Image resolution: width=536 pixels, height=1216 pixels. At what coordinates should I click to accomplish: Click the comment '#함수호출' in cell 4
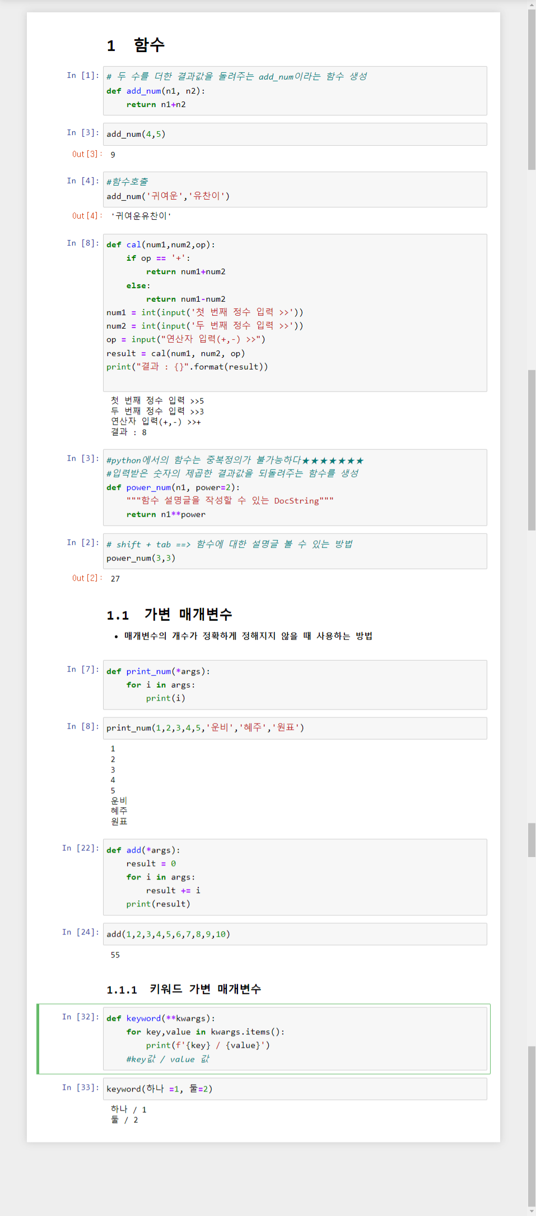[x=128, y=182]
